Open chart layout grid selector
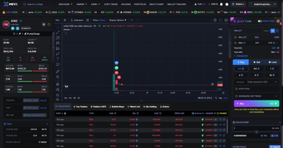283x148 pixels. [x=88, y=20]
